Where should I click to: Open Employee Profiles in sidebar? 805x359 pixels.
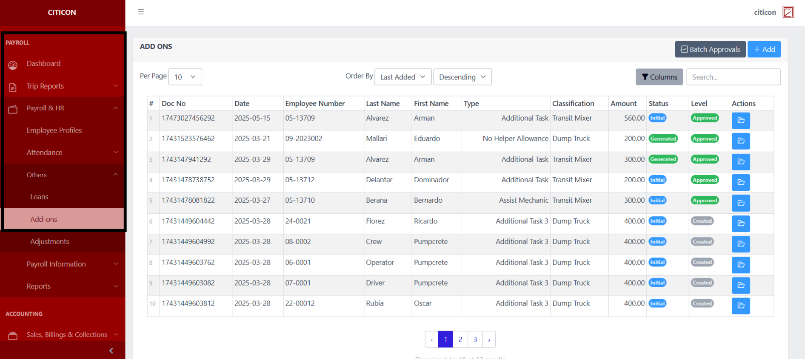pyautogui.click(x=54, y=130)
